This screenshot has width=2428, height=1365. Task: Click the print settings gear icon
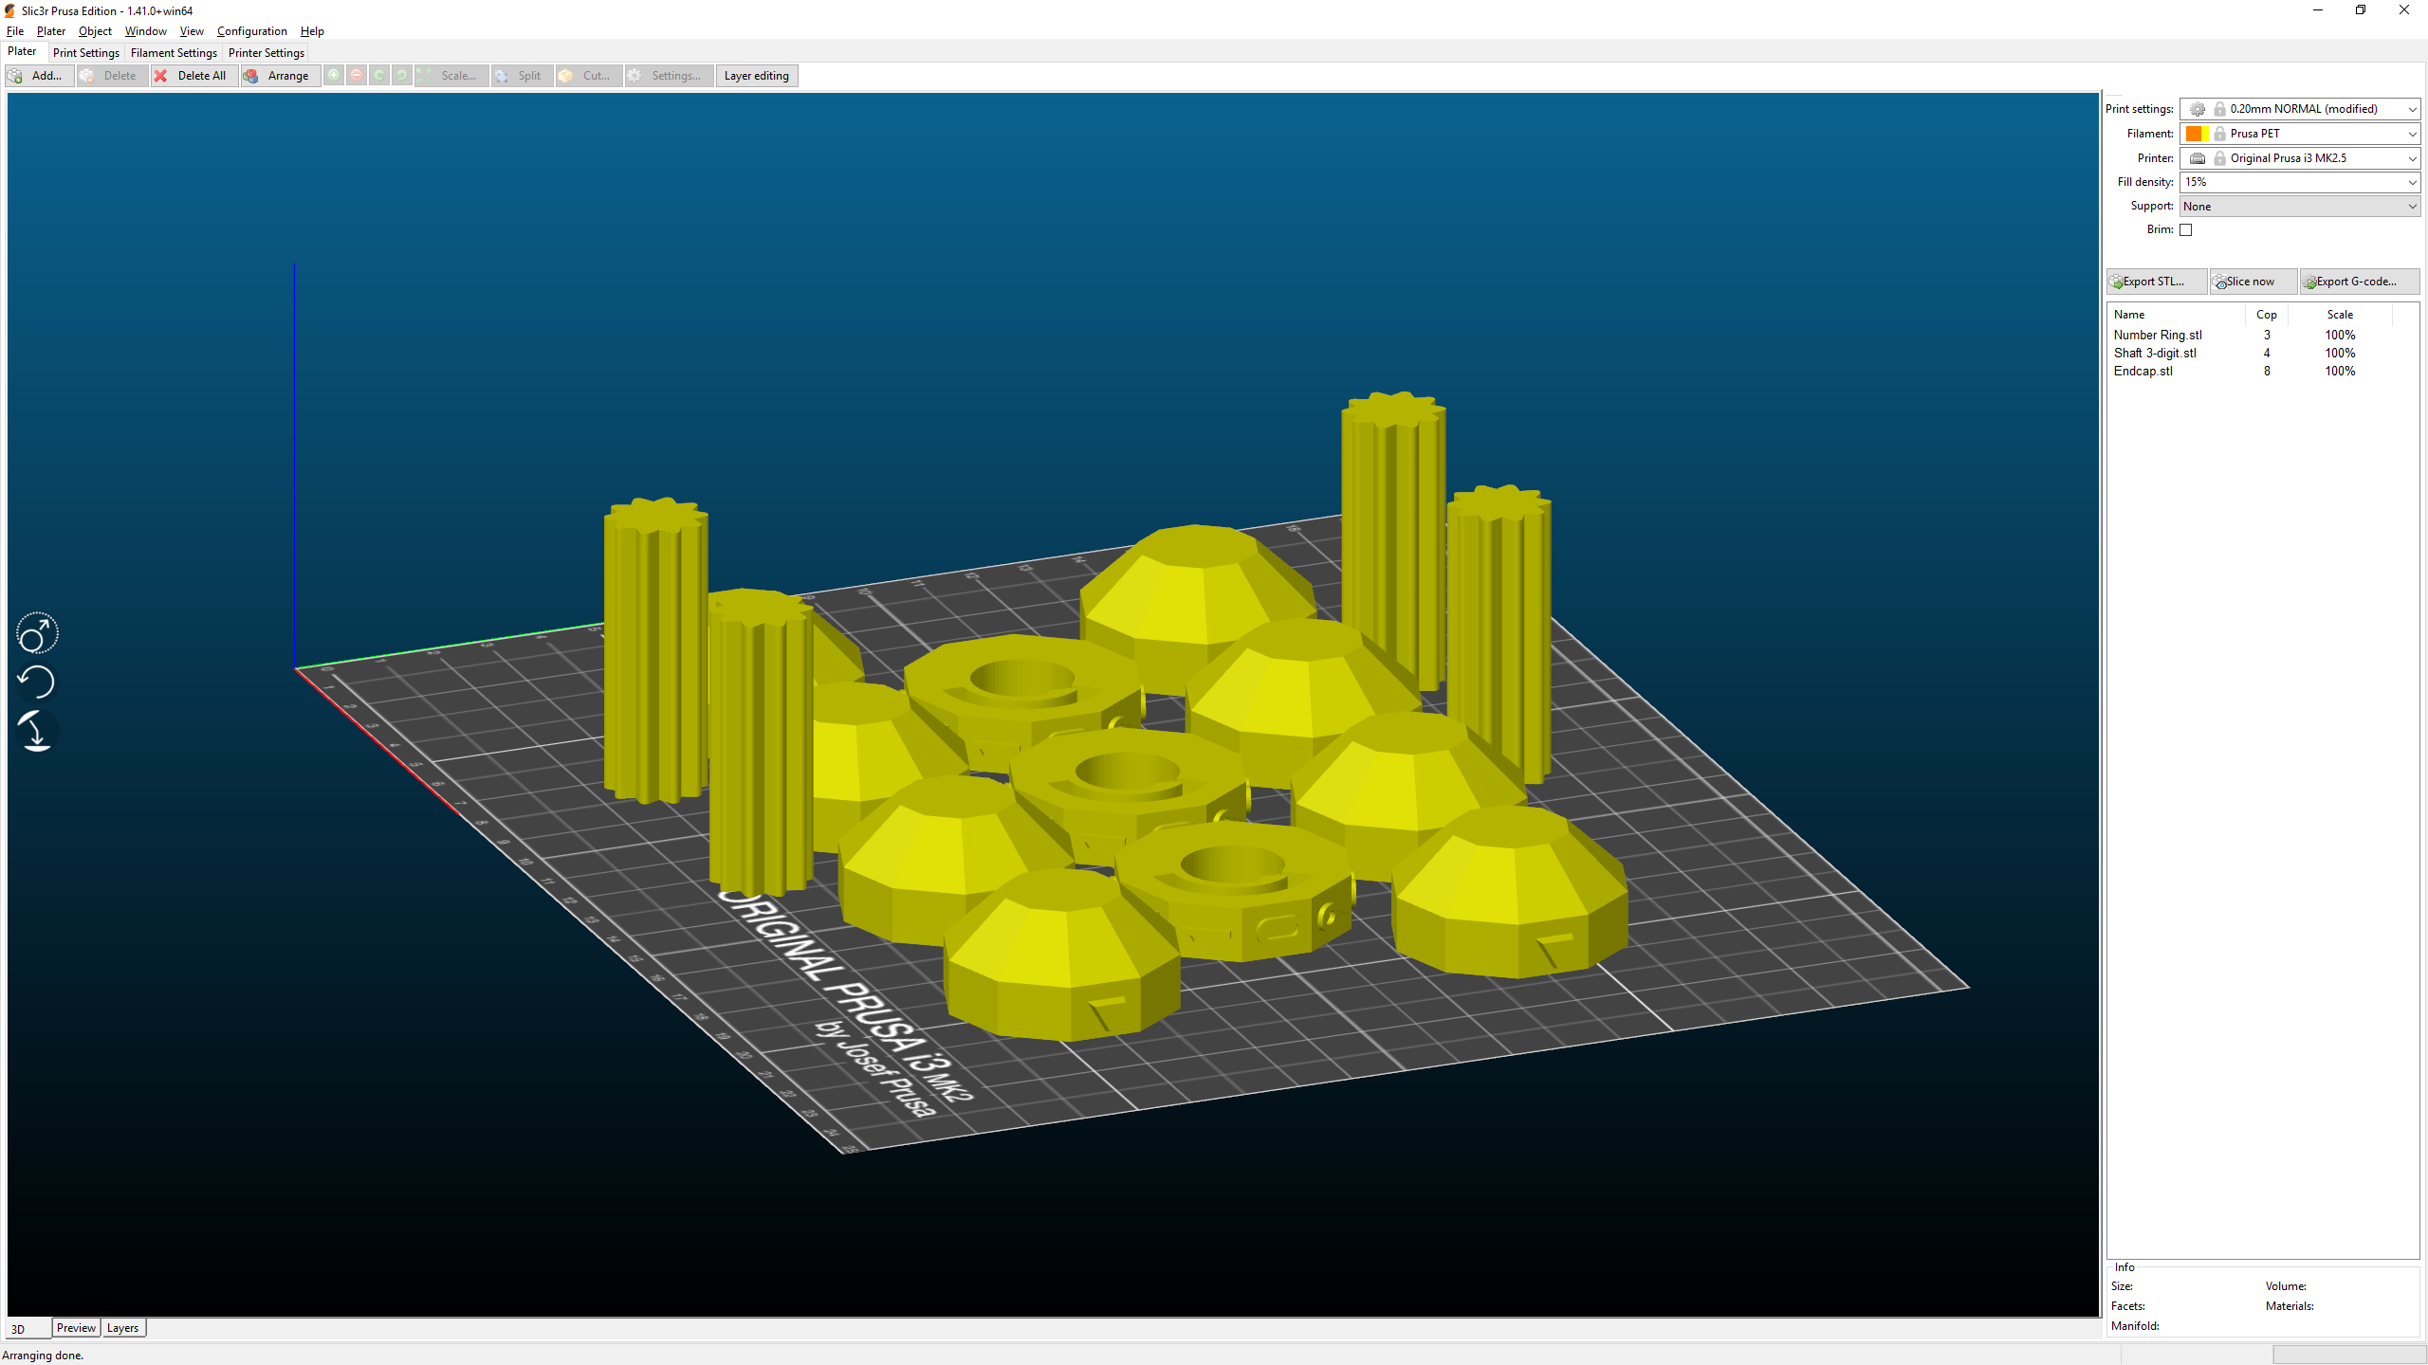click(2198, 109)
